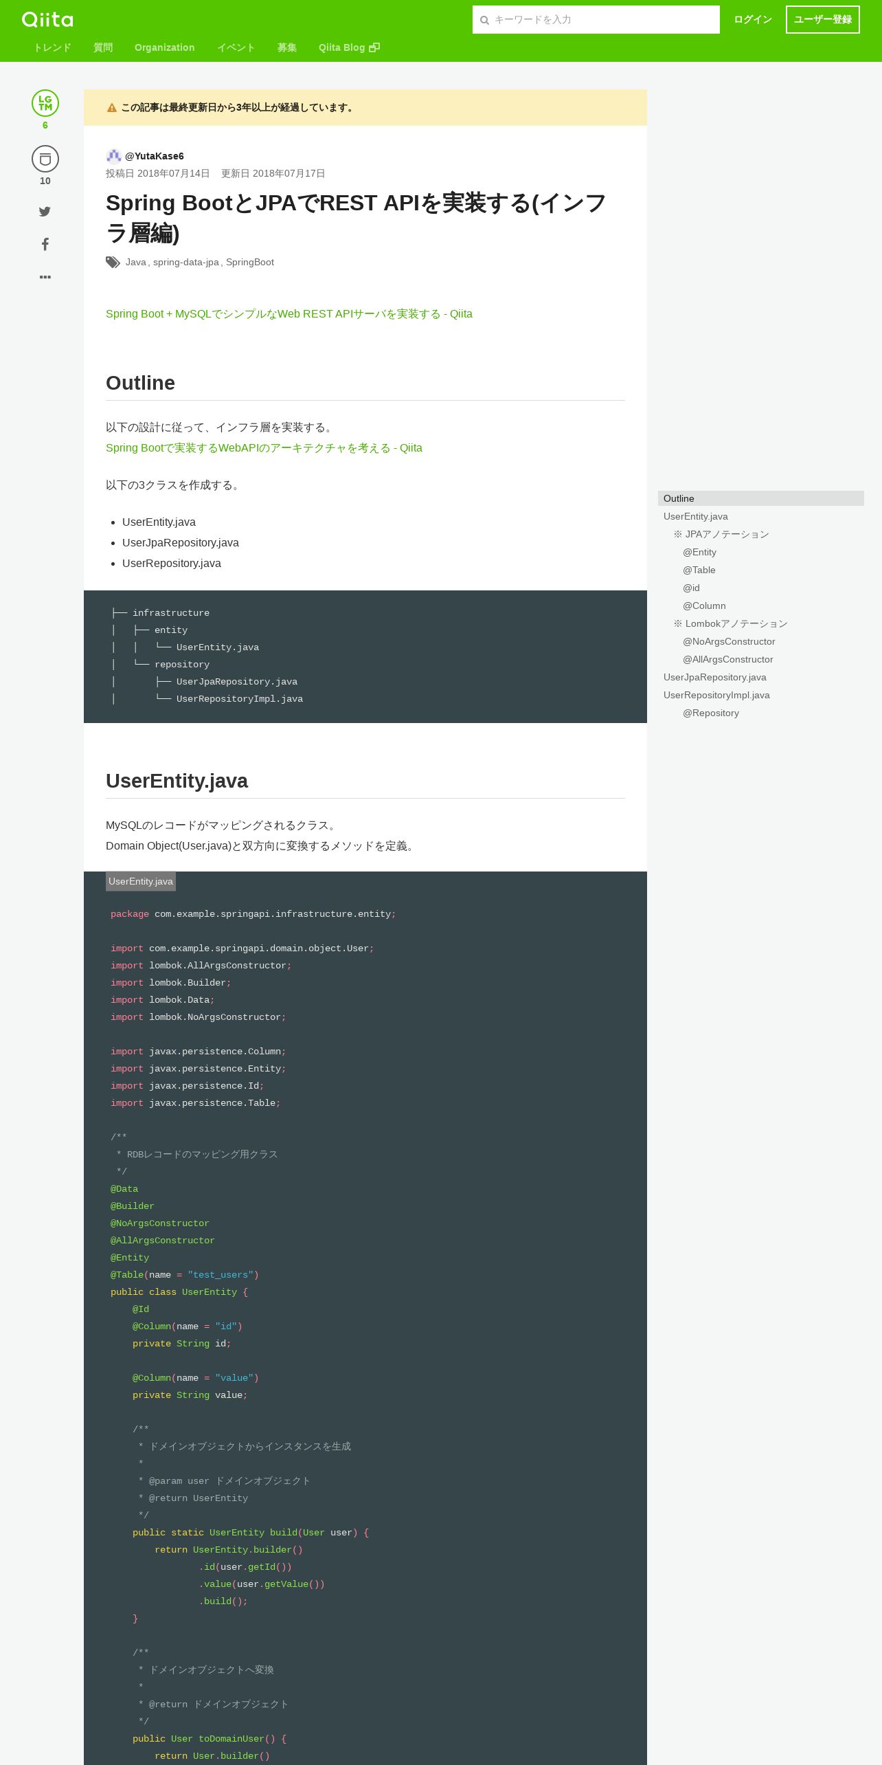Click the stock count number 10
The image size is (882, 1765).
(45, 181)
